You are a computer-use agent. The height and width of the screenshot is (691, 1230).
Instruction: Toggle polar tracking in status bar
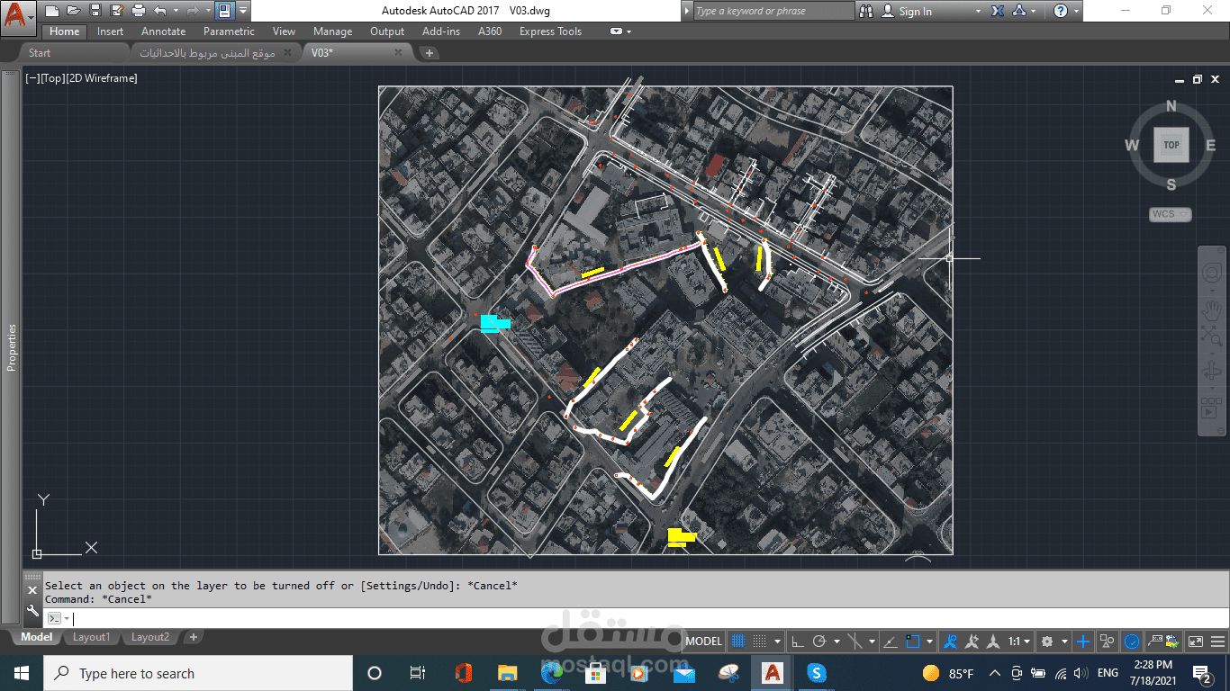point(818,642)
